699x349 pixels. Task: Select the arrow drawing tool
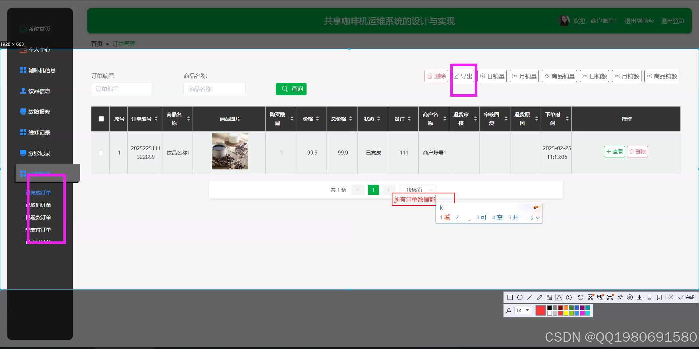[x=530, y=297]
